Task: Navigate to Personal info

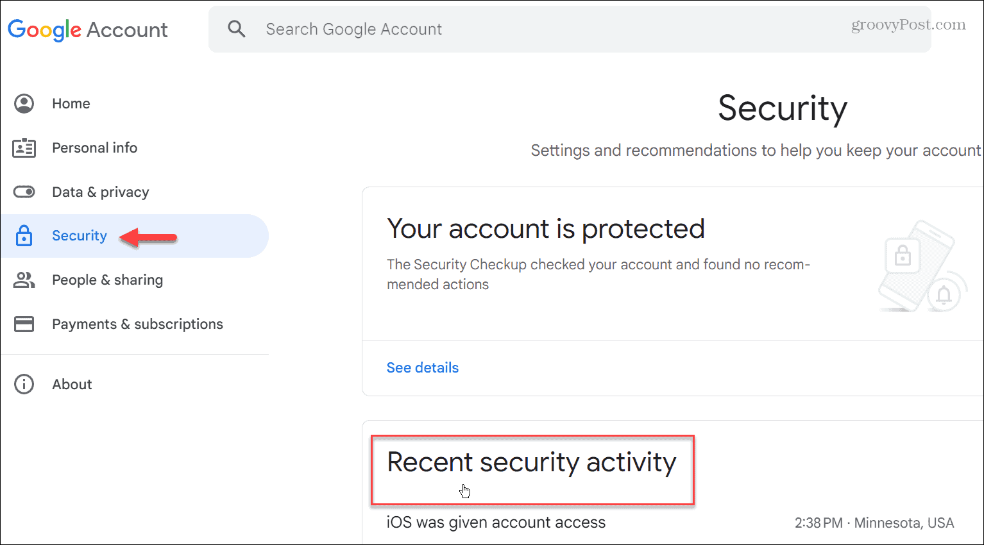Action: [94, 147]
